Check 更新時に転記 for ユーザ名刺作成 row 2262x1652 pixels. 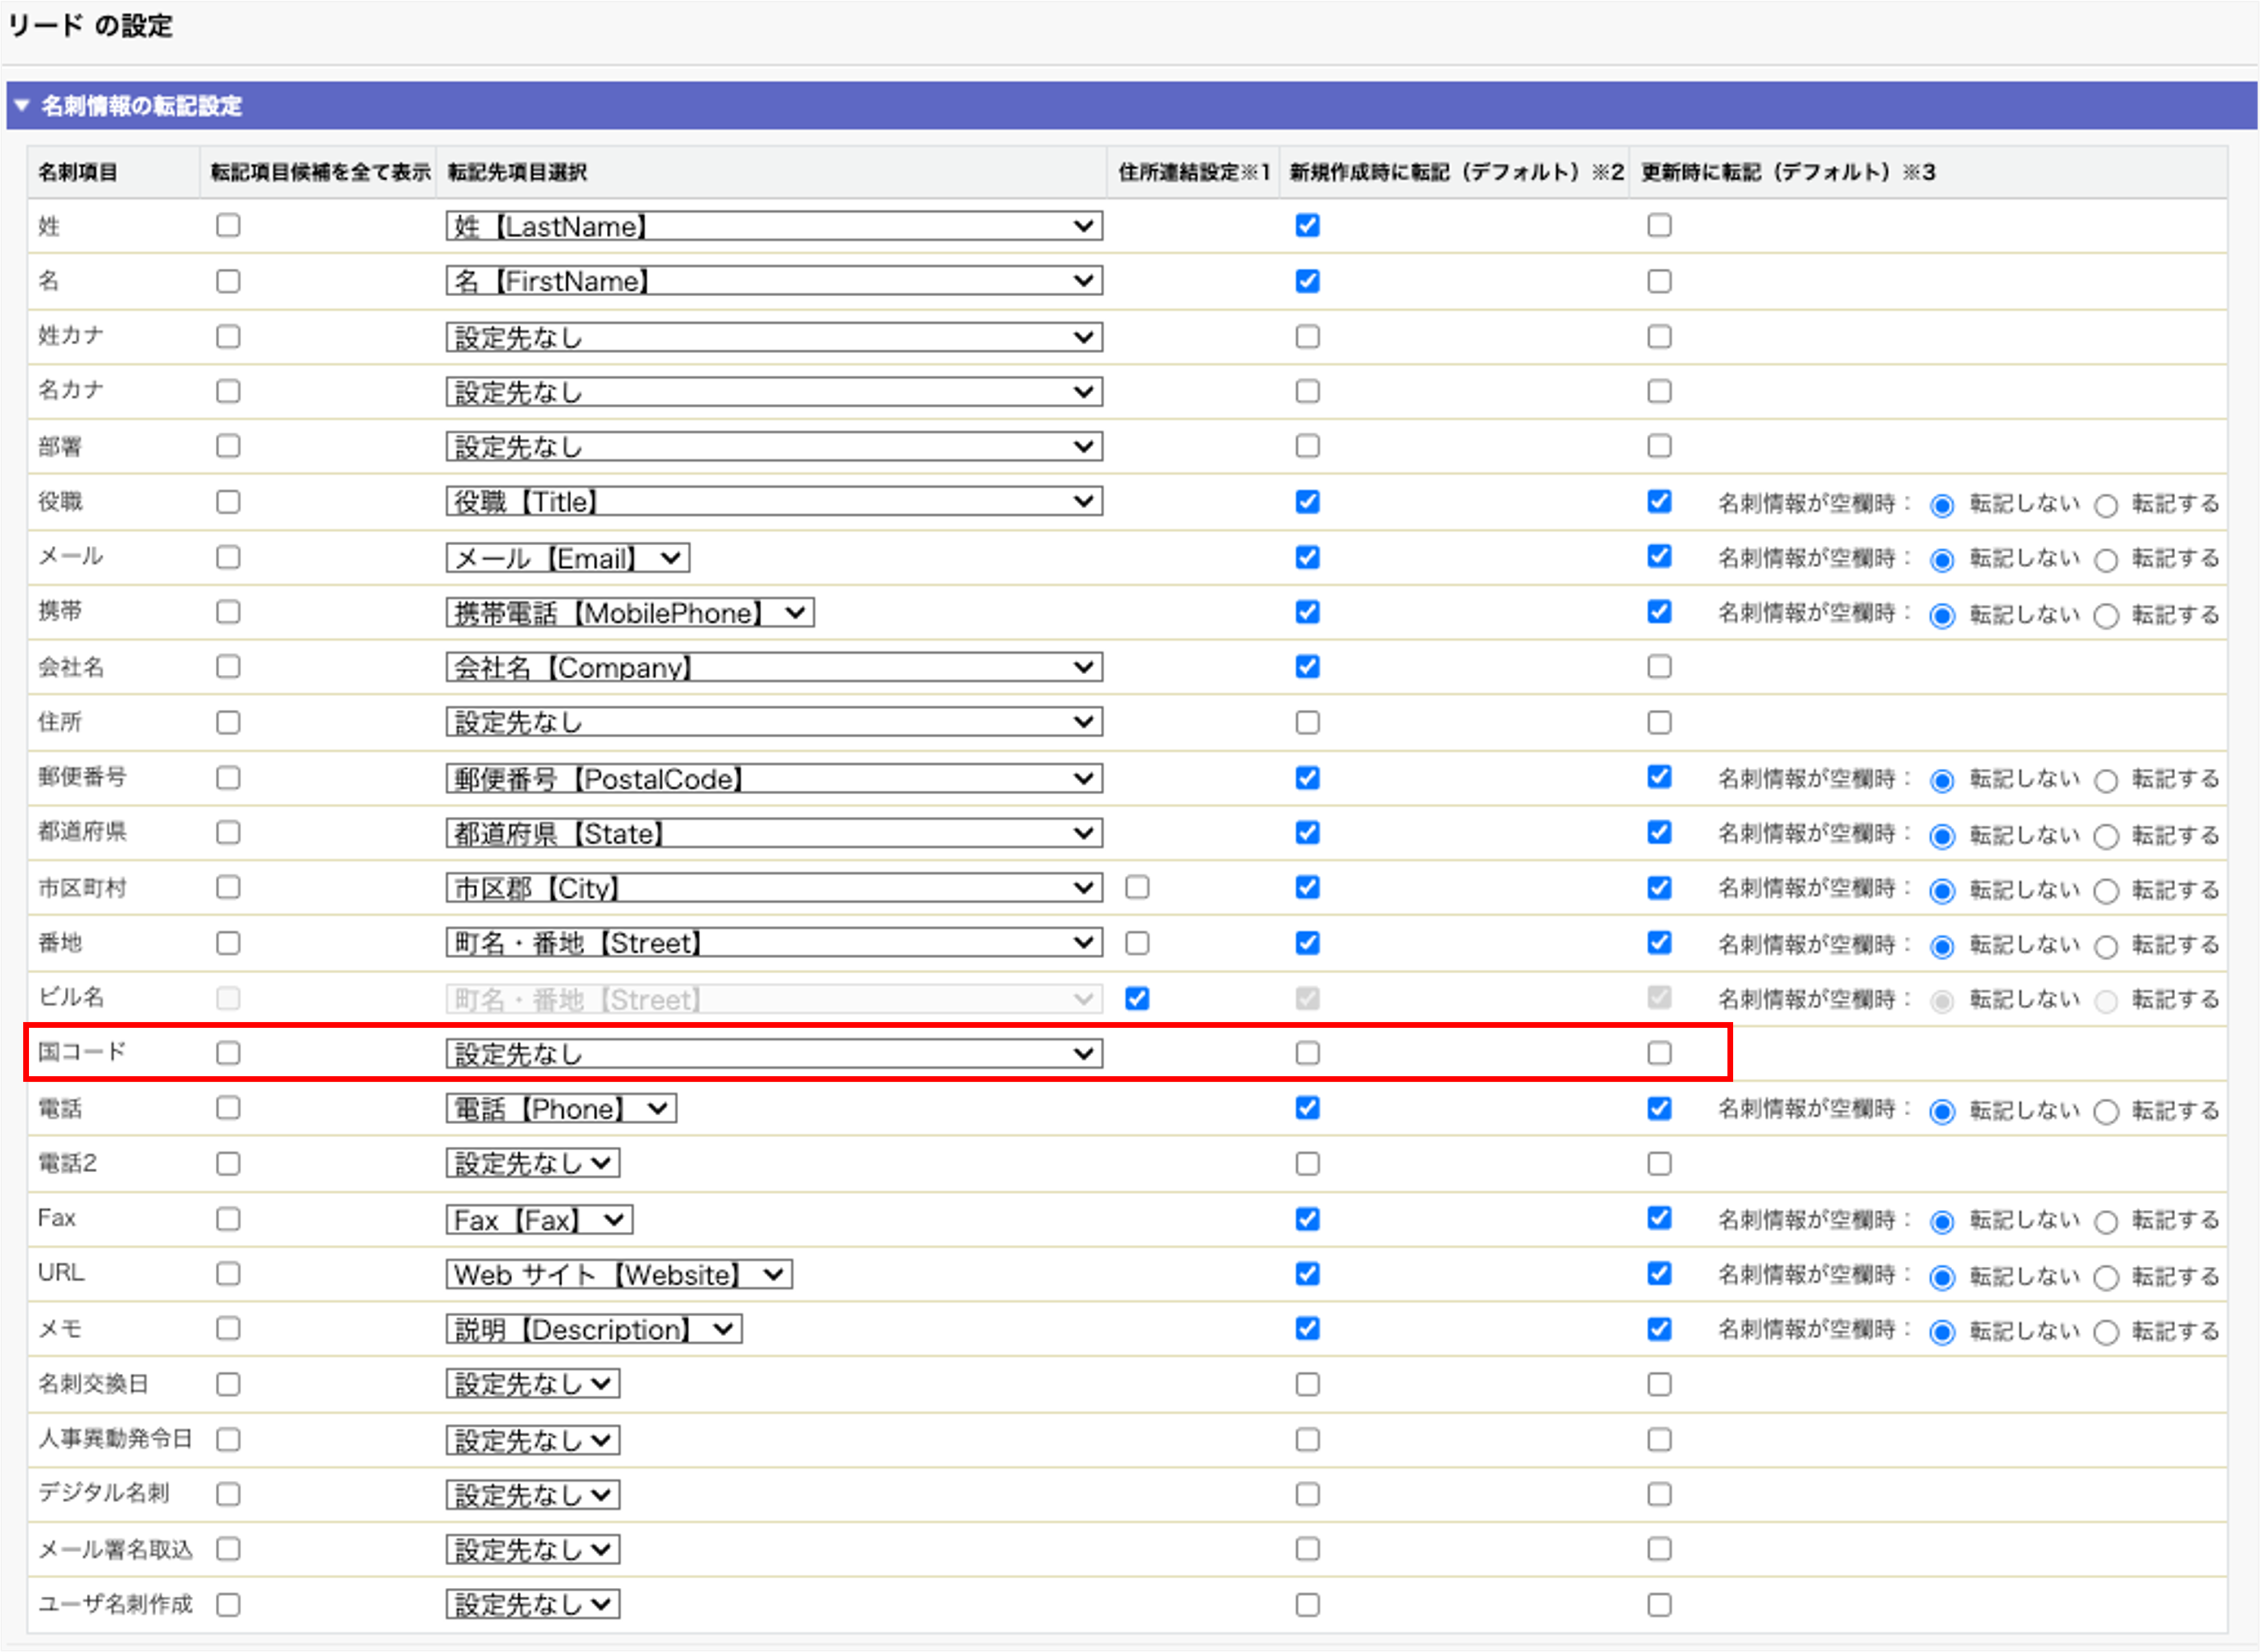click(1659, 1605)
